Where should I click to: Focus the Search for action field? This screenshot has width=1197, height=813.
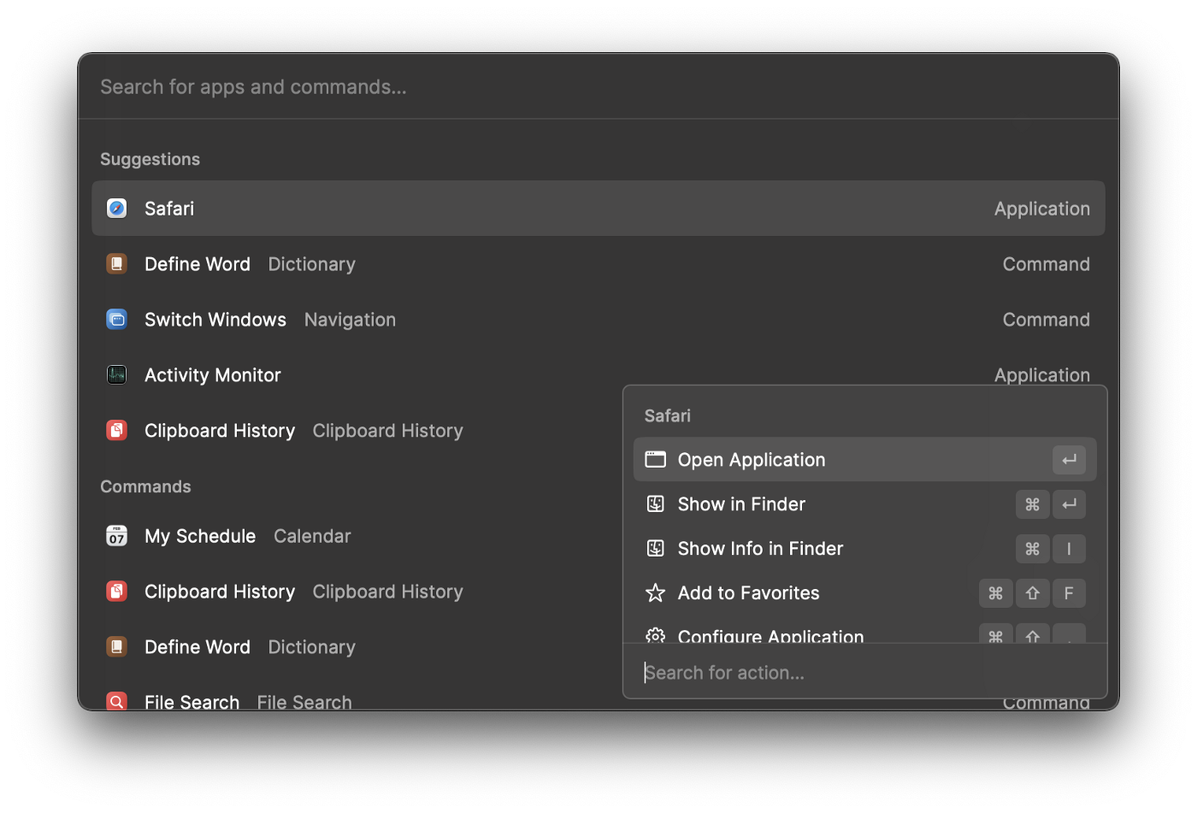(864, 673)
